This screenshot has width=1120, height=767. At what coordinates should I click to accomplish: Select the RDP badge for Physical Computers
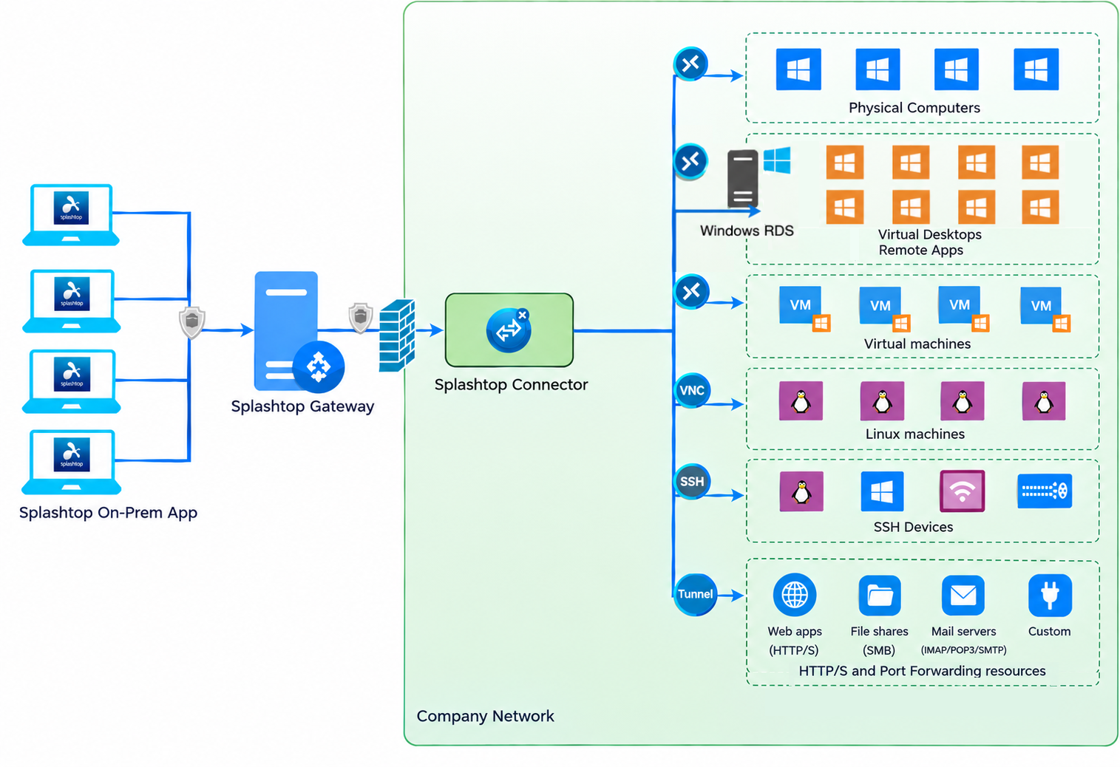pos(690,64)
